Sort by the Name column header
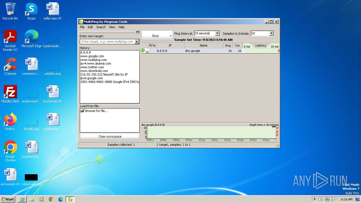Screen dimensions: 361x203 coord(204,45)
